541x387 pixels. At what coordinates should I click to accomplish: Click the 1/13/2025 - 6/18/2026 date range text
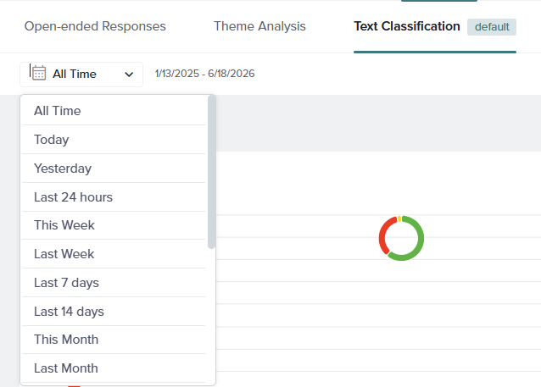click(x=205, y=74)
